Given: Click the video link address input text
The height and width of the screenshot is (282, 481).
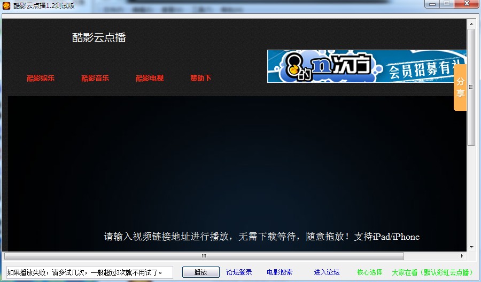Looking at the screenshot, I should click(261, 237).
